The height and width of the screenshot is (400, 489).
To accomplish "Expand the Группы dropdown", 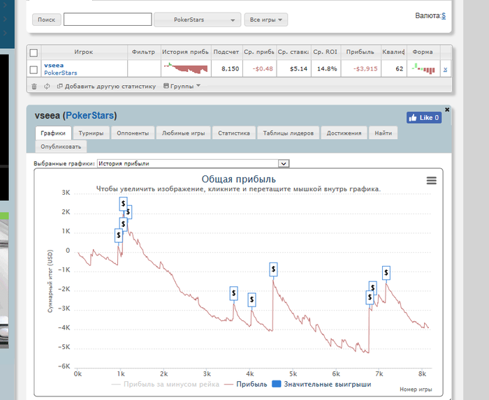I will click(182, 86).
